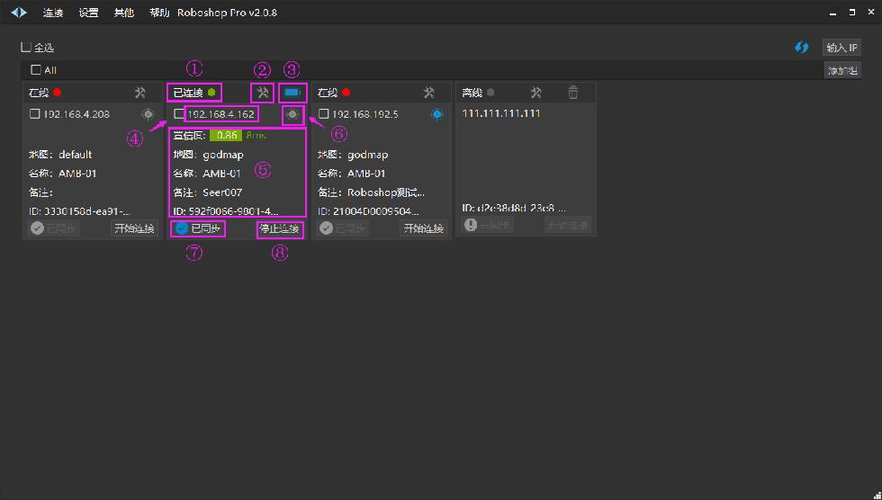Open tools icon on the offline robot card
The height and width of the screenshot is (500, 882).
point(535,93)
